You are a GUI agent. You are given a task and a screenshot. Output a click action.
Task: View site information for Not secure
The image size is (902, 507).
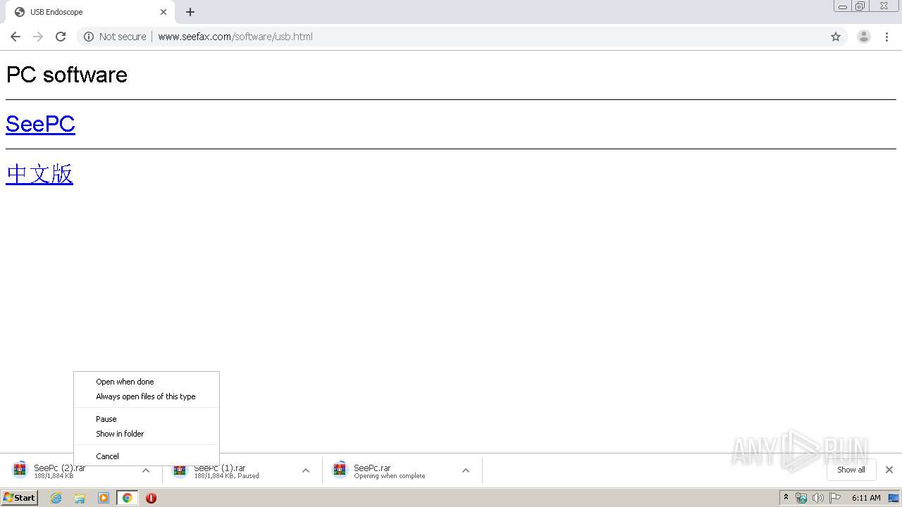[115, 37]
